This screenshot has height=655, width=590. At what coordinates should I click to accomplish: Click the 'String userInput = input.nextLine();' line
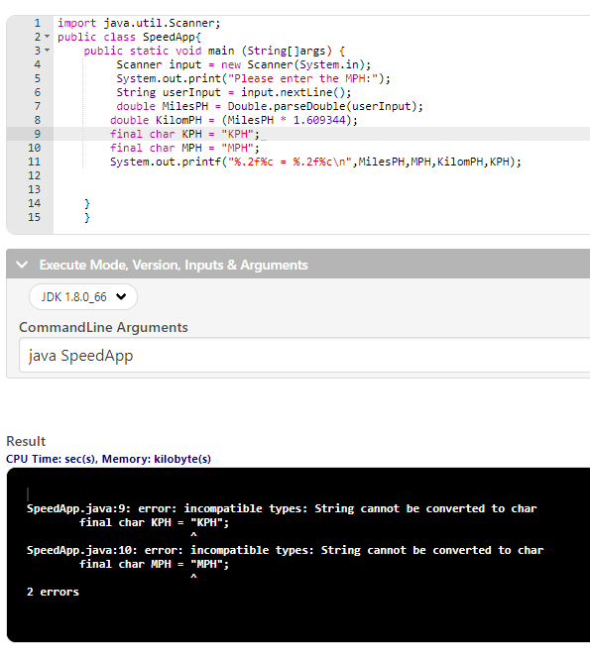tap(234, 92)
